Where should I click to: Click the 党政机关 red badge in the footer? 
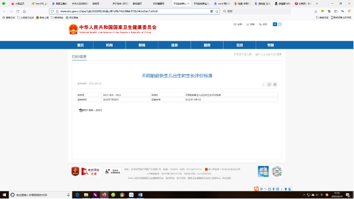(75, 171)
